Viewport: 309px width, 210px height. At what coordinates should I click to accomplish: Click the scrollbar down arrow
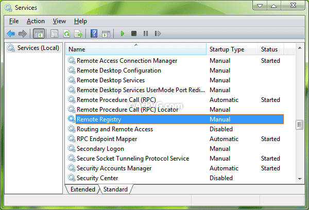pyautogui.click(x=300, y=179)
